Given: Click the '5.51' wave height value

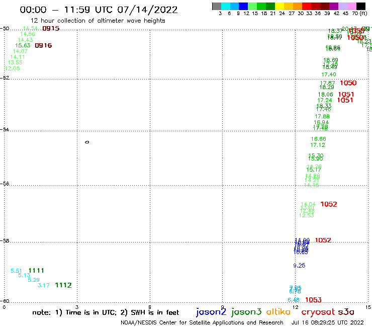Looking at the screenshot, I should click(17, 271).
